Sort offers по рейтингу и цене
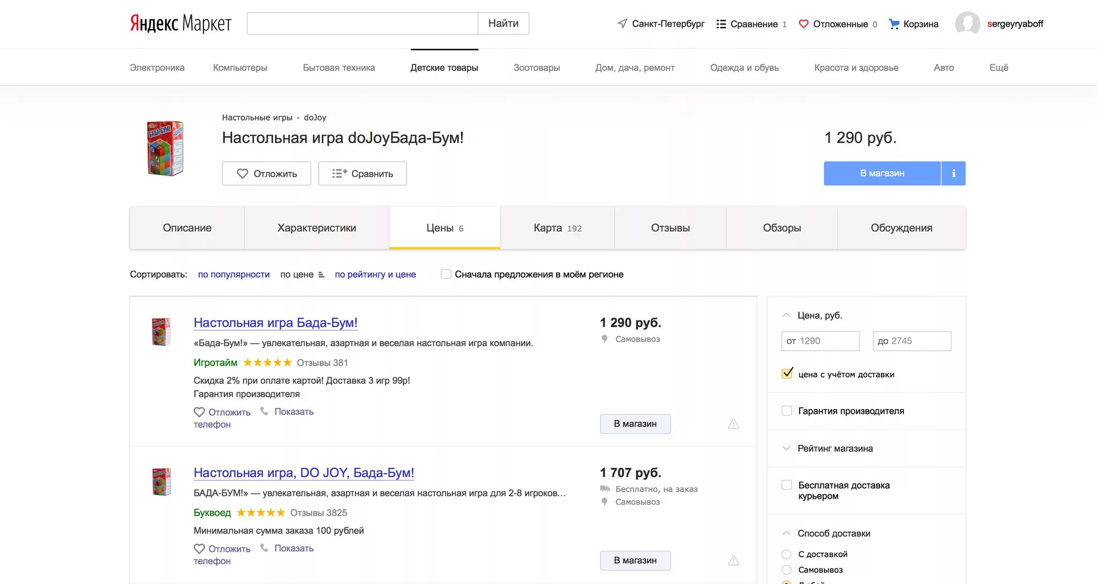The height and width of the screenshot is (584, 1097). point(375,275)
